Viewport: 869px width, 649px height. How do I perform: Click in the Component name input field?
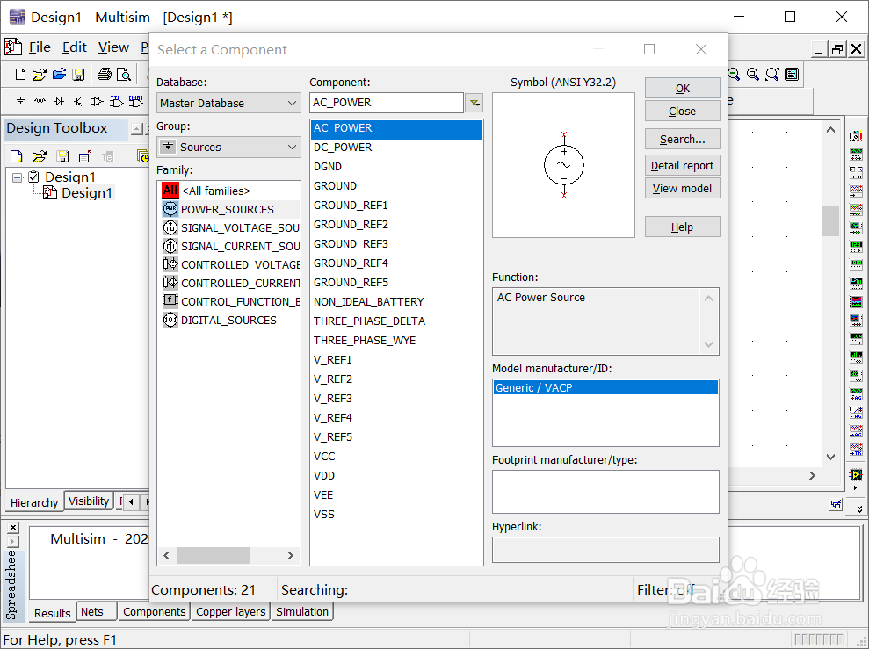tap(387, 103)
